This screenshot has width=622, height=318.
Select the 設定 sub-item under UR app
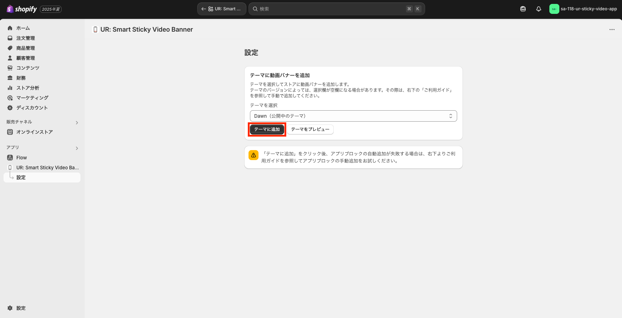click(42, 177)
